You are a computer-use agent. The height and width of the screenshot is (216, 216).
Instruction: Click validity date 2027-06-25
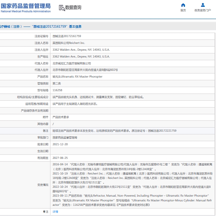[60, 158]
